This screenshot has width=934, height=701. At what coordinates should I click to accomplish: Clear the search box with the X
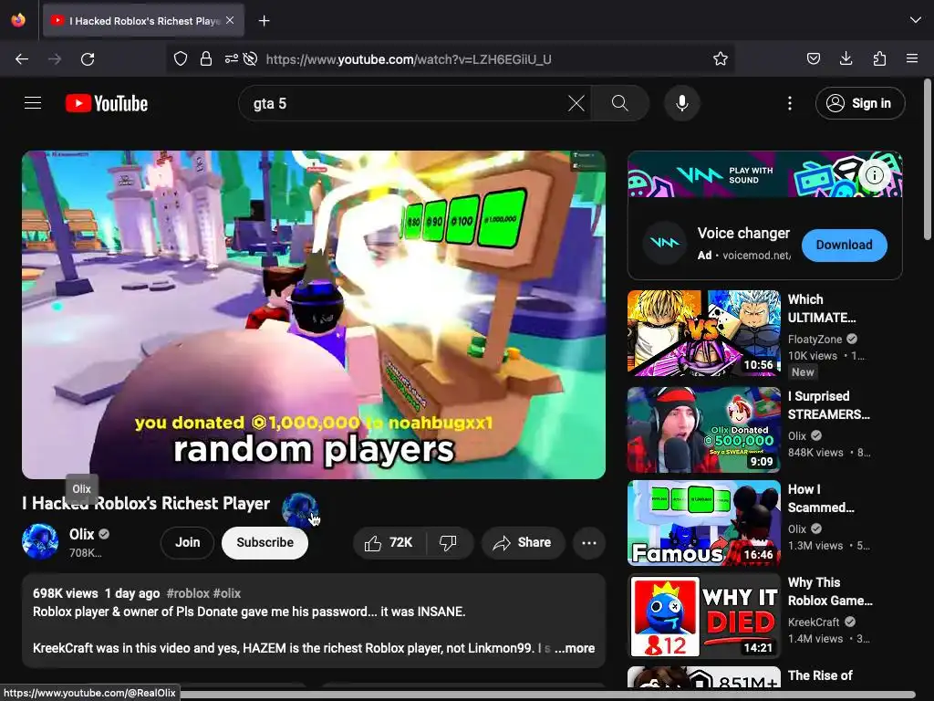click(576, 103)
